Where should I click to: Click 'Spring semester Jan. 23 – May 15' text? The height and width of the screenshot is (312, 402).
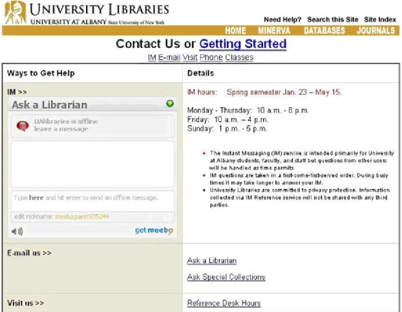coord(284,92)
